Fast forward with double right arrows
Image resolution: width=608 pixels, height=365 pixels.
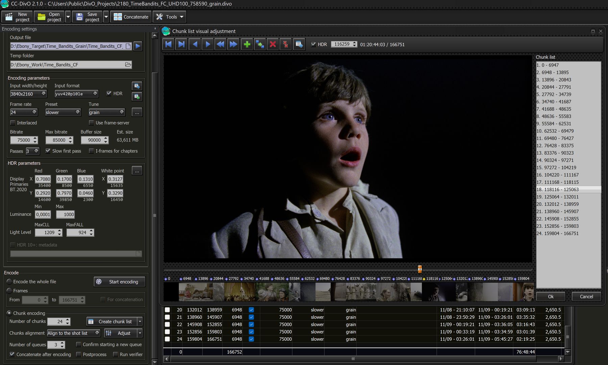pos(233,44)
